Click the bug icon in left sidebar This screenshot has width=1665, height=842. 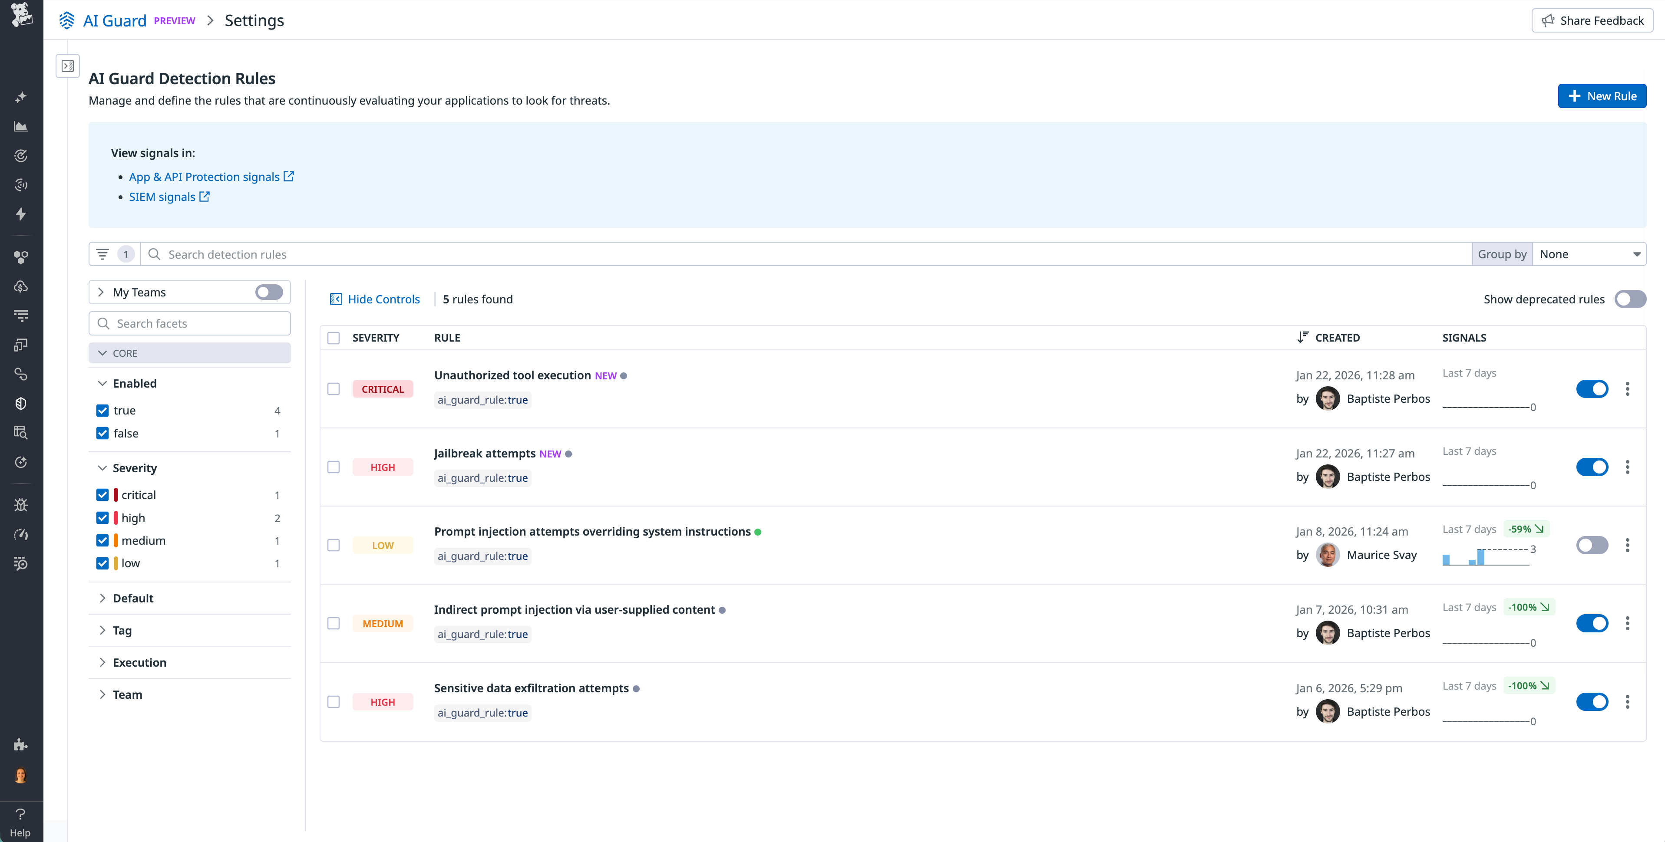(21, 505)
